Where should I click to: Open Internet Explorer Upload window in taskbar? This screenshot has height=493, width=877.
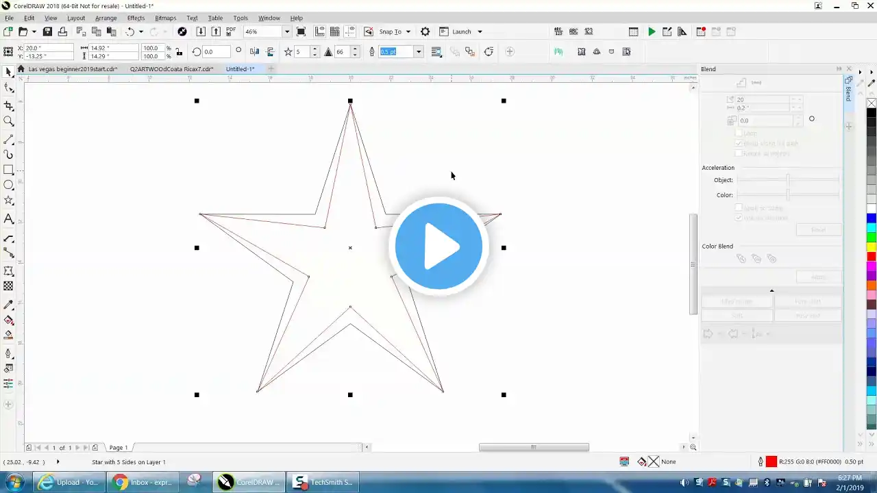(x=69, y=482)
